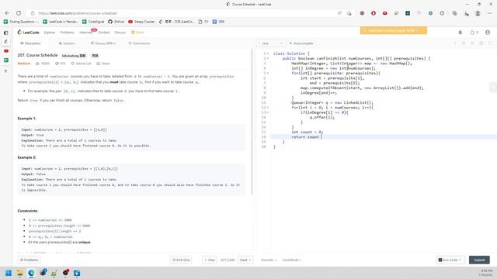Reload the page with refresh icon
The height and width of the screenshot is (279, 497).
coord(19,13)
